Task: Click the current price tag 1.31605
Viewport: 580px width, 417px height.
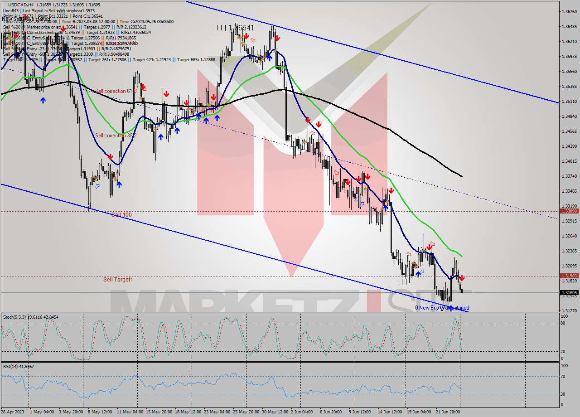Action: (569, 293)
